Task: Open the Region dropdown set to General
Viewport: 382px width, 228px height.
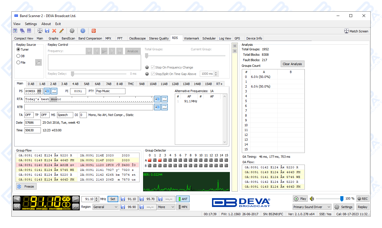Action: tap(105, 207)
